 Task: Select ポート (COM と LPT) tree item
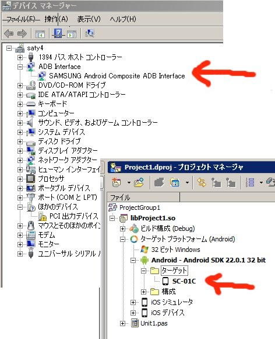click(x=68, y=198)
